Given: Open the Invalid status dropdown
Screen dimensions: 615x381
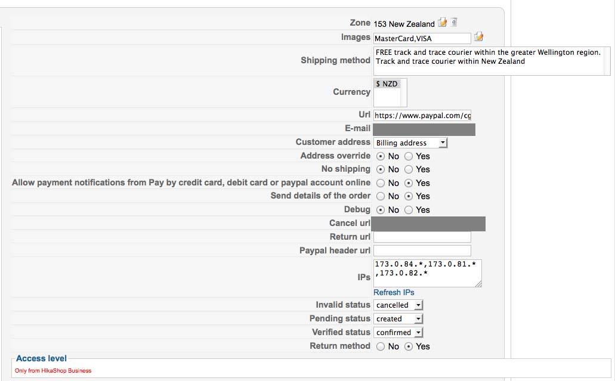Looking at the screenshot, I should click(398, 305).
